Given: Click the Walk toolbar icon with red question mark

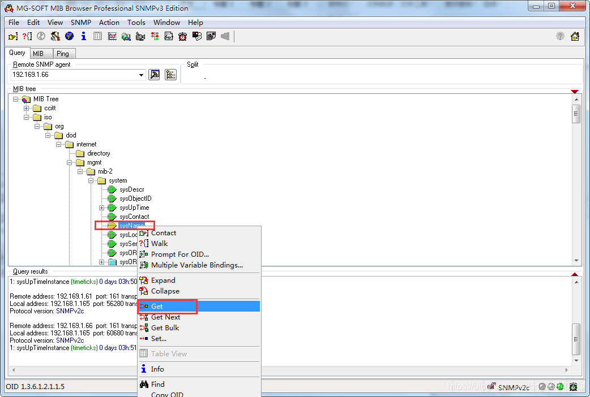Looking at the screenshot, I should point(27,36).
